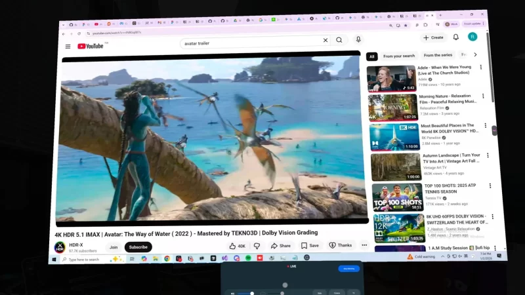Subscribe to the HDR-X channel
Viewport: 525px width, 295px height.
click(x=138, y=247)
